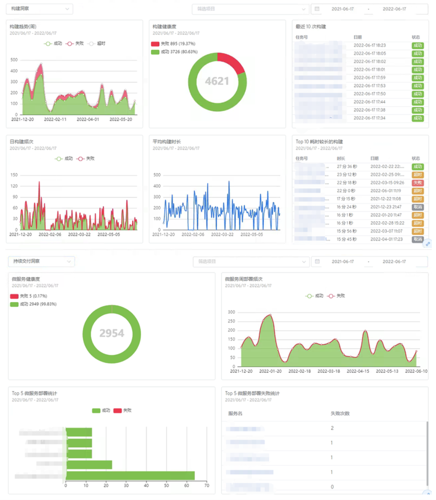Click the red 失败 segment of the 4621 donut
The height and width of the screenshot is (500, 436).
pos(233,62)
